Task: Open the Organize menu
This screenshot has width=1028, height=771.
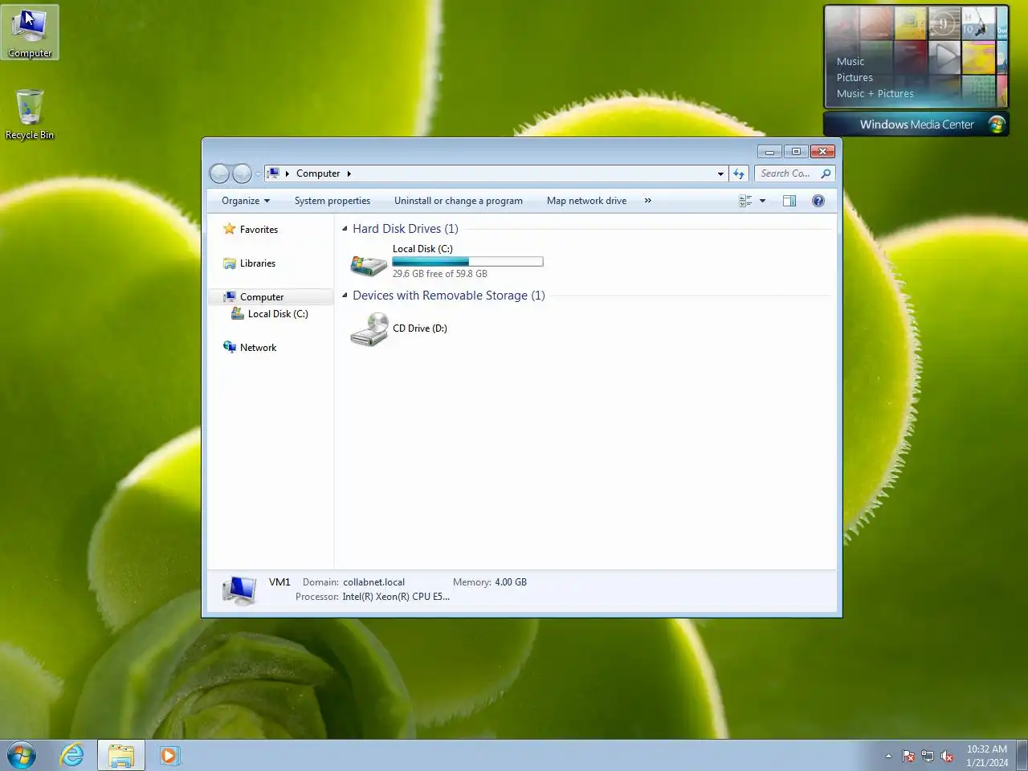Action: pyautogui.click(x=246, y=201)
